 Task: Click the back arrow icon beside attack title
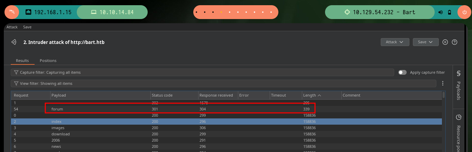13,42
